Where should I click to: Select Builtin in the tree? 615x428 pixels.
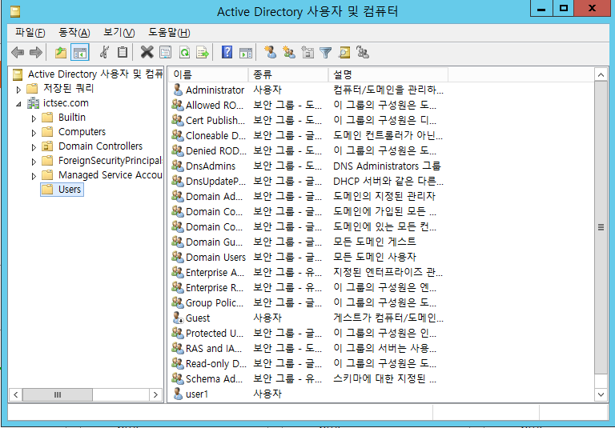(x=72, y=117)
